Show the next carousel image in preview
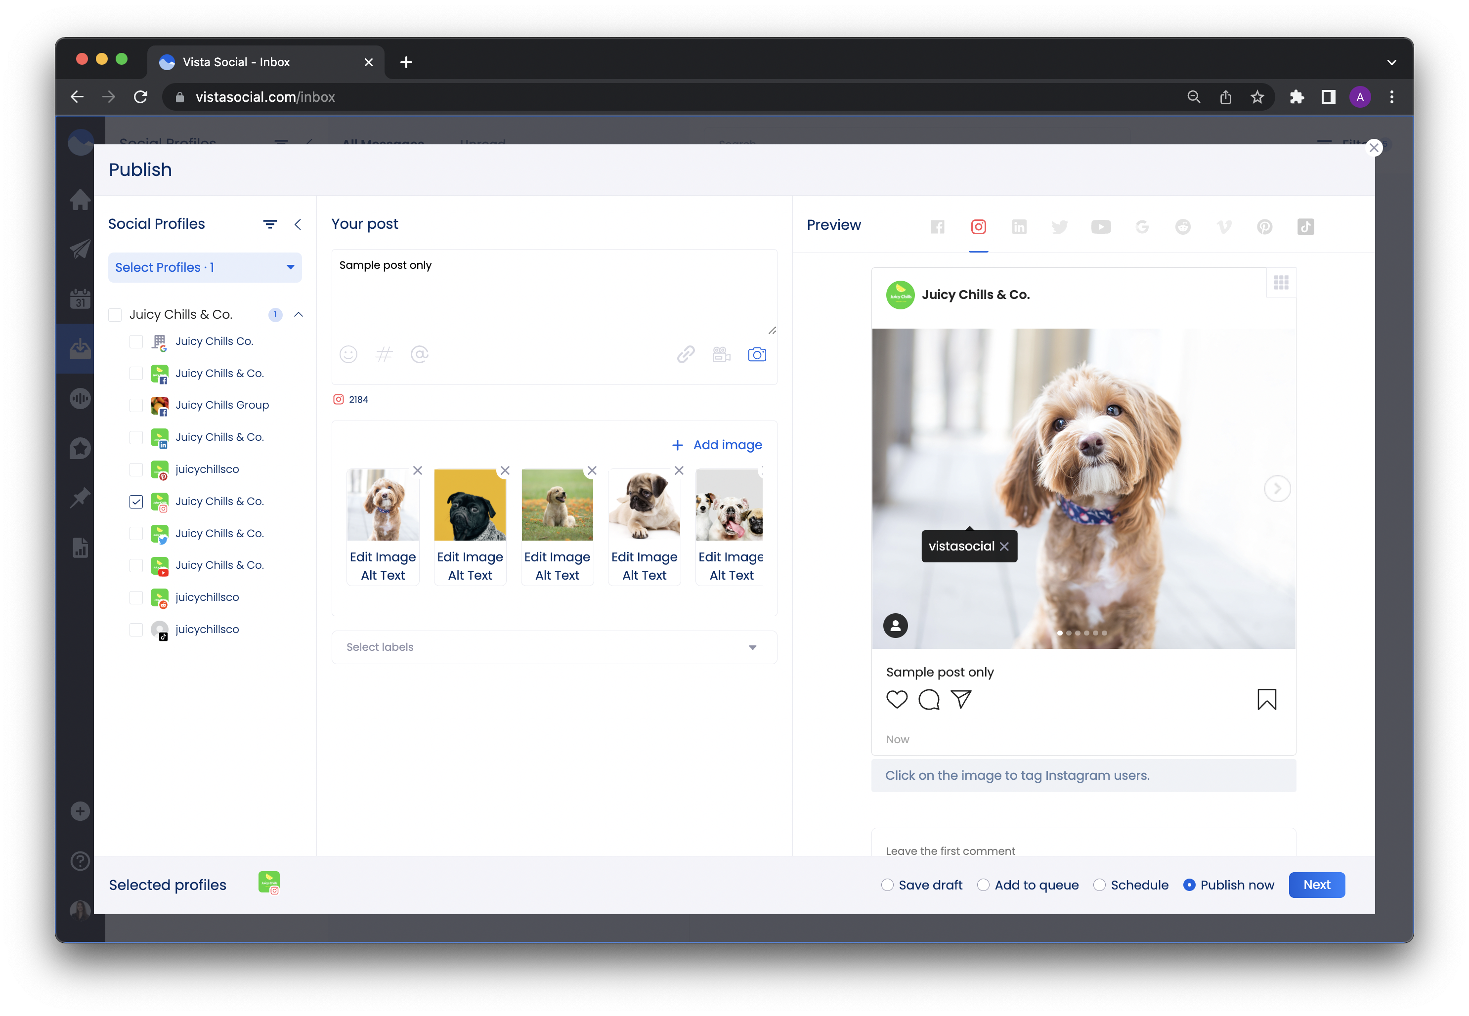Image resolution: width=1469 pixels, height=1016 pixels. click(1277, 489)
